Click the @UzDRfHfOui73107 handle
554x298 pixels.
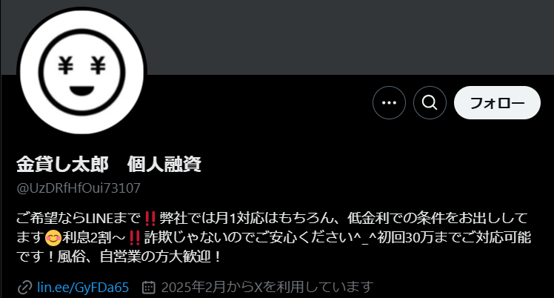(79, 188)
